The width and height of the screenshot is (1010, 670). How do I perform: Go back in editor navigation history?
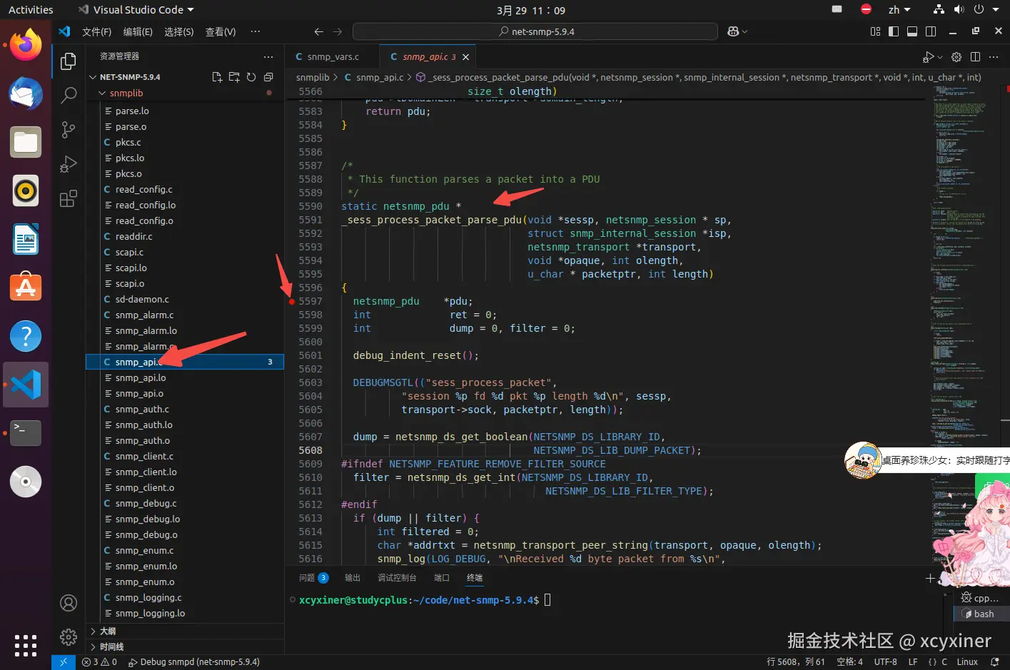tap(319, 31)
